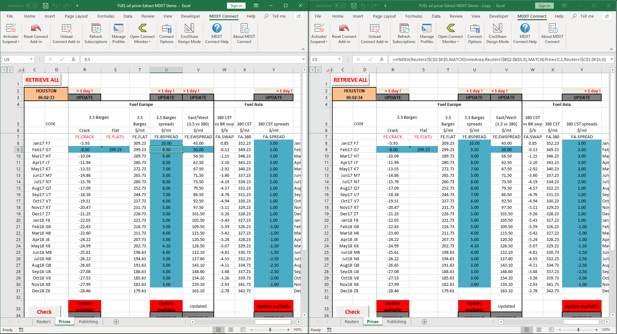The height and width of the screenshot is (334, 617).
Task: Switch to Reuters sheet in left window
Action: coord(44,321)
